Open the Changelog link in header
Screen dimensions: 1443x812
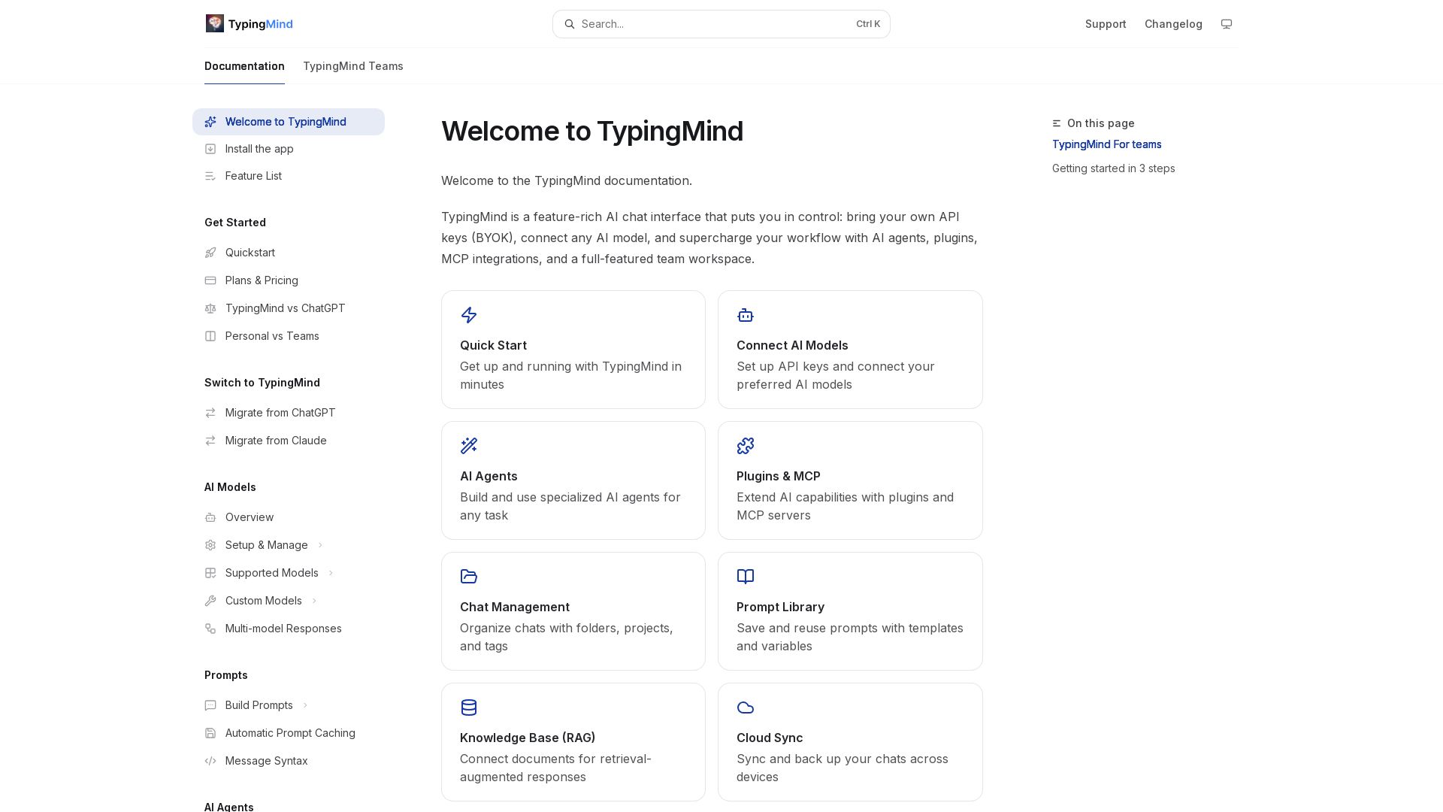pos(1173,24)
